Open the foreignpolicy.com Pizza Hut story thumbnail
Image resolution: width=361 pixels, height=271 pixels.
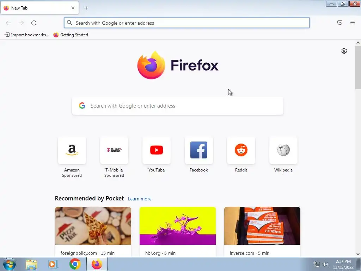point(93,226)
